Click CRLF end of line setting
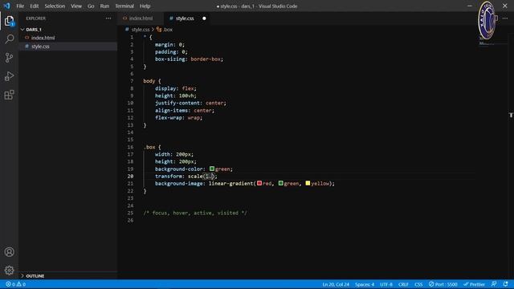Viewport: 514px width, 289px height. pyautogui.click(x=403, y=284)
